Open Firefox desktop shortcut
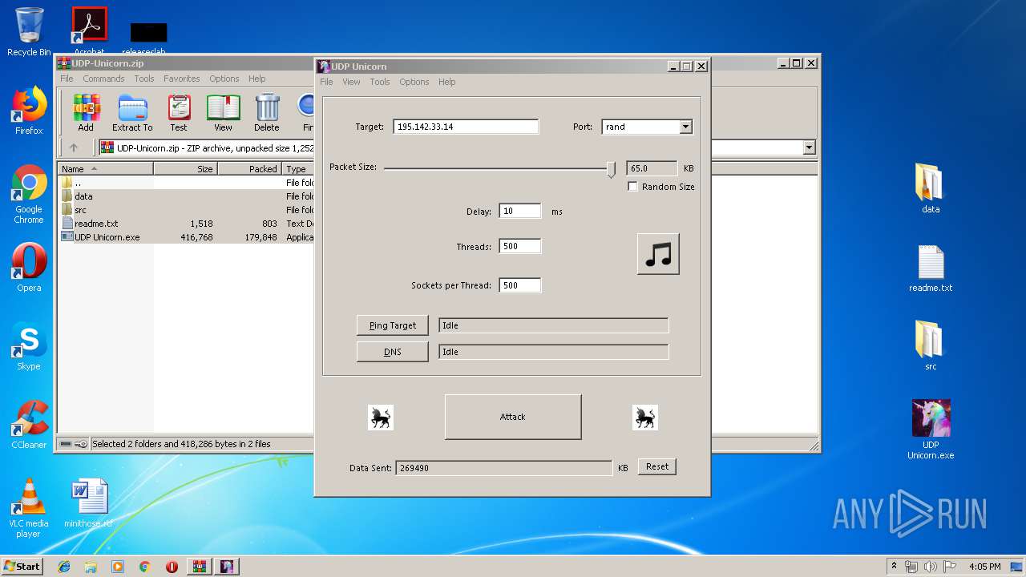1026x577 pixels. point(29,111)
